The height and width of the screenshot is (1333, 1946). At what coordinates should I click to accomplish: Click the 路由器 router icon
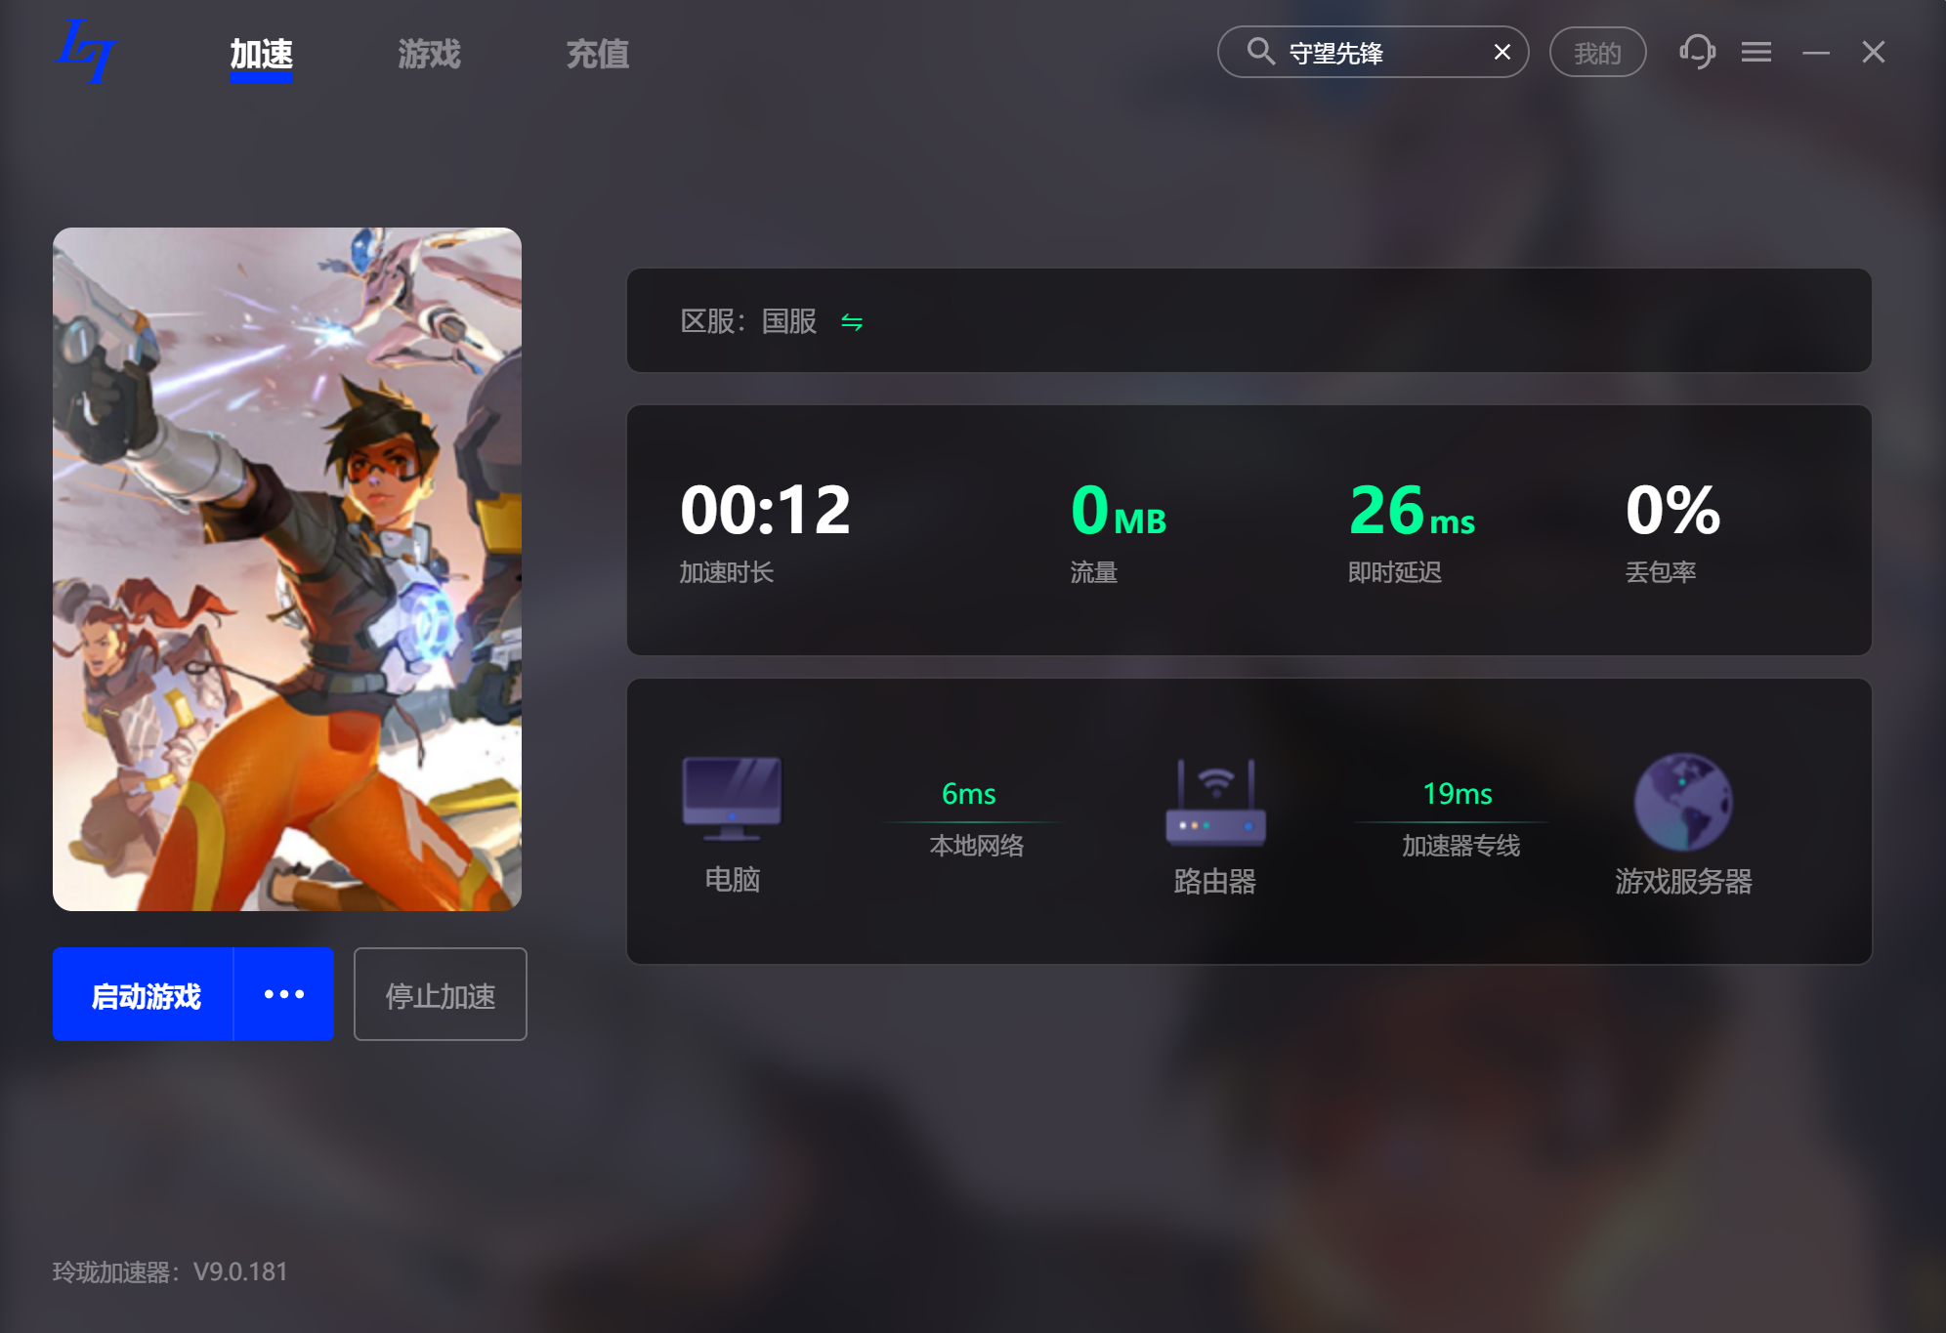(1215, 803)
